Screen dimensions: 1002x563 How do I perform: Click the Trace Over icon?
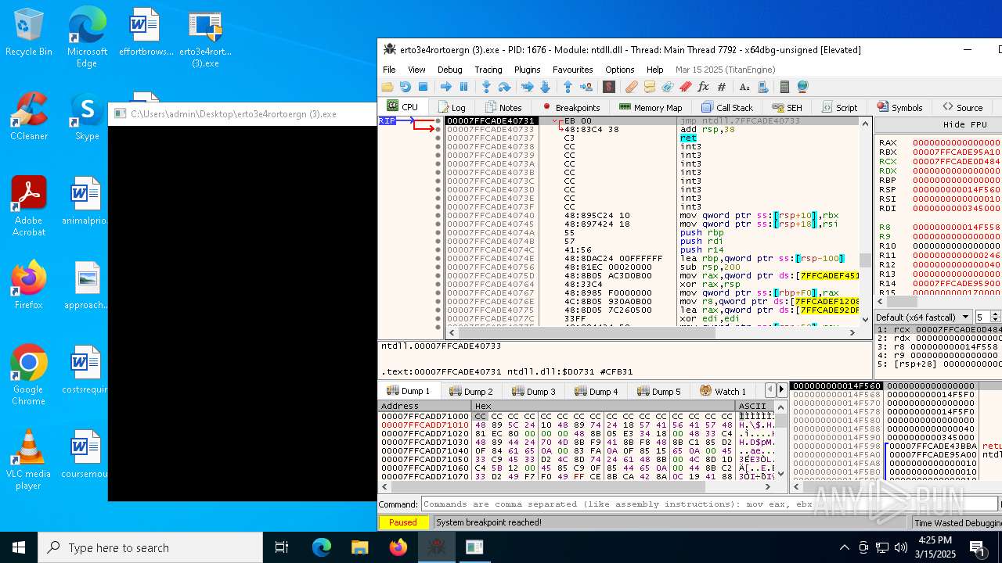click(545, 87)
